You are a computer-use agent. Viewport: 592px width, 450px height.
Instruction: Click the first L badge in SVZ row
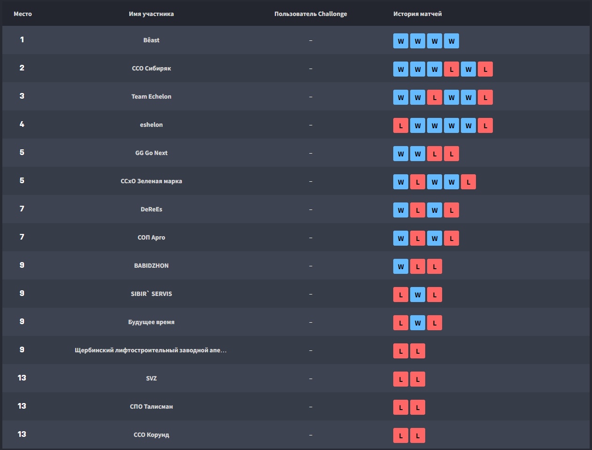[401, 379]
